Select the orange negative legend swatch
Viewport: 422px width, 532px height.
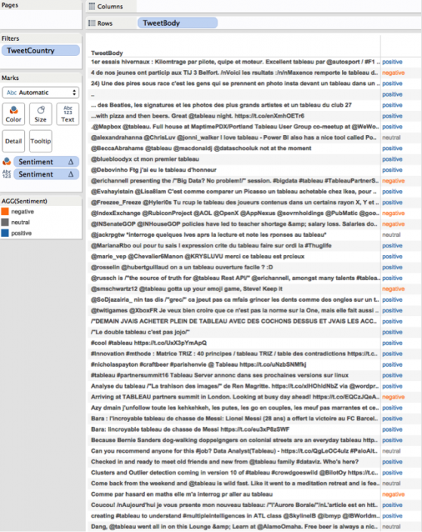[x=5, y=211]
